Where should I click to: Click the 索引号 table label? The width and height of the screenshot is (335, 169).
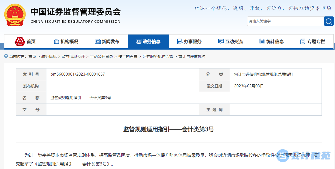pos(31,74)
